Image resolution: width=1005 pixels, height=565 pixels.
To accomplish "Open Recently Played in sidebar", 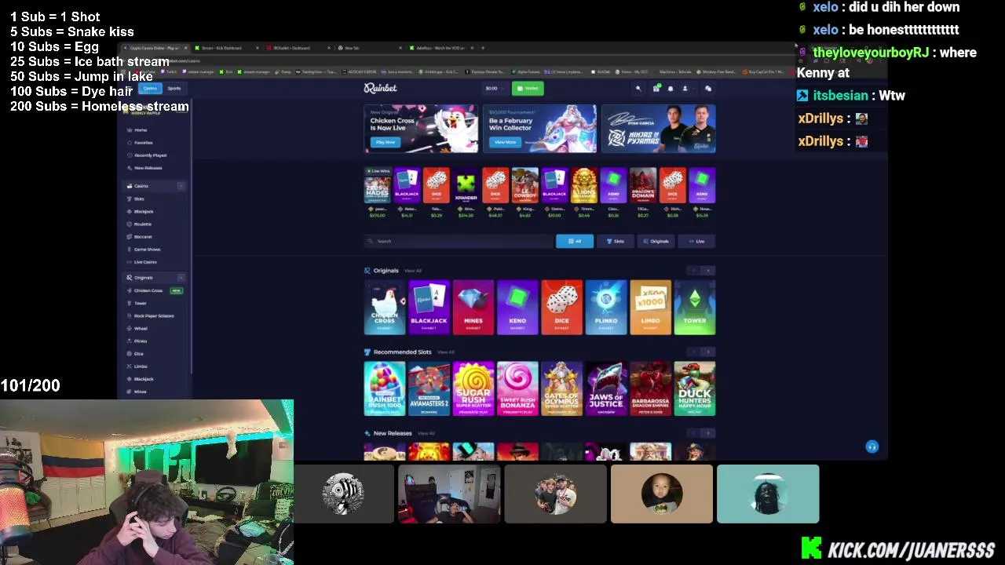I will click(x=149, y=155).
